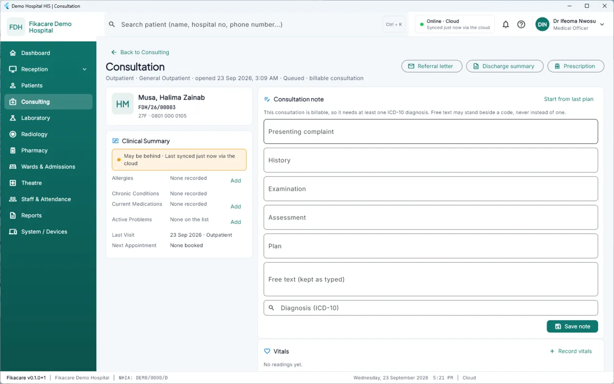This screenshot has width=614, height=384.
Task: Focus the History field
Action: coord(431,160)
